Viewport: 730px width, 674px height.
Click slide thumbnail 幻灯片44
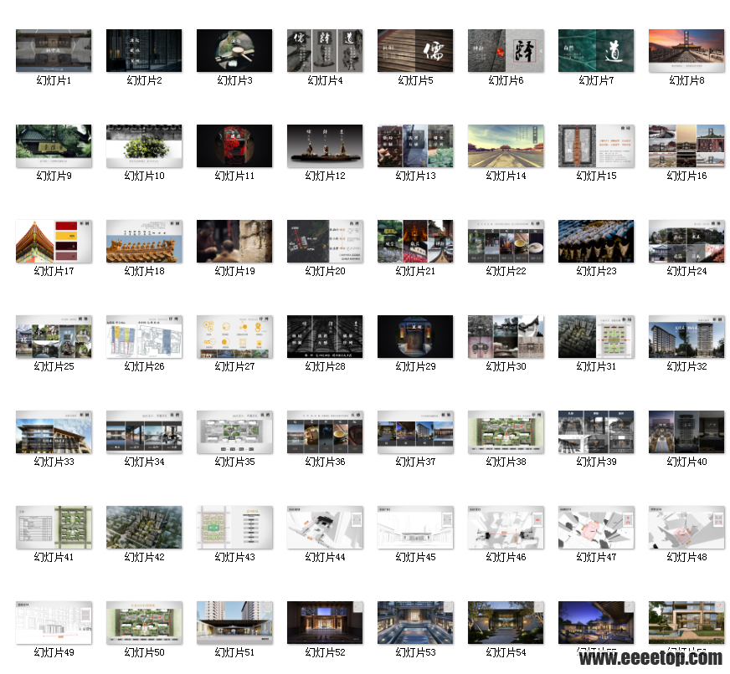pos(325,528)
